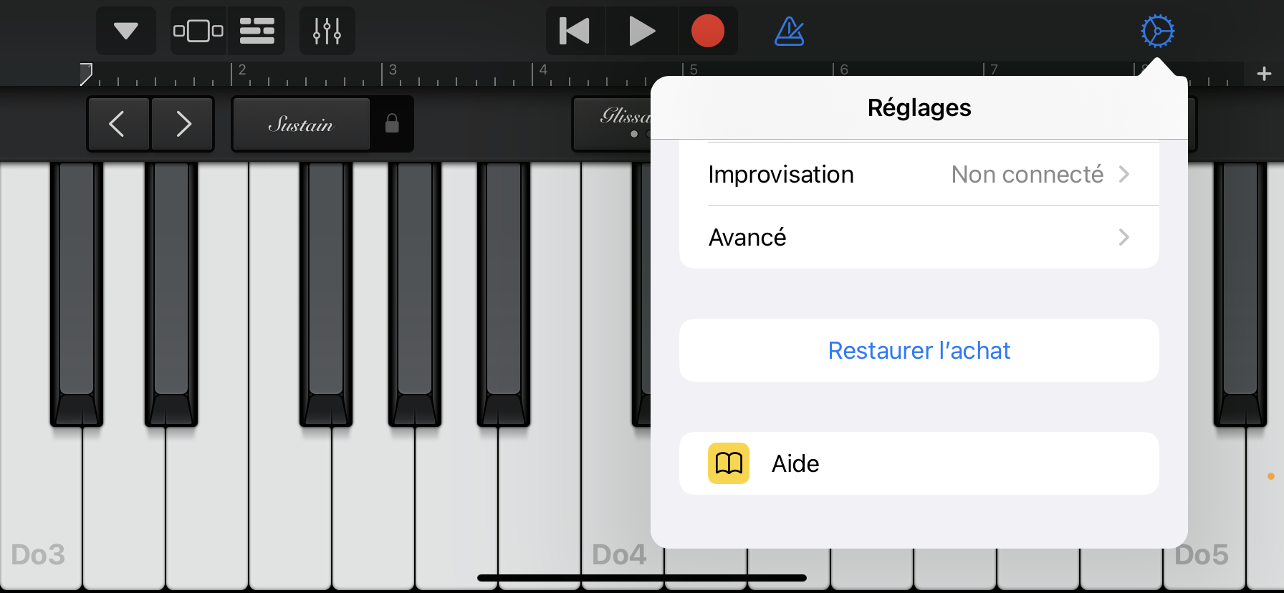This screenshot has width=1284, height=593.
Task: Start playback with Play button
Action: coord(641,31)
